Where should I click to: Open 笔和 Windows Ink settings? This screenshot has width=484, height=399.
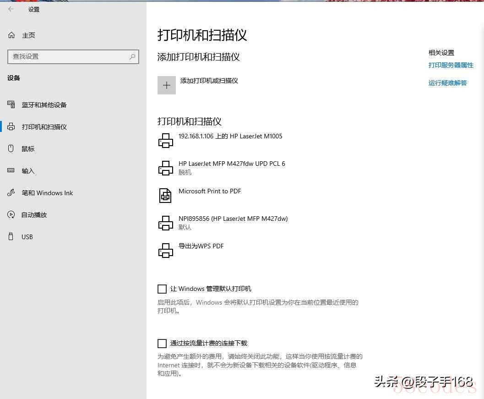47,193
